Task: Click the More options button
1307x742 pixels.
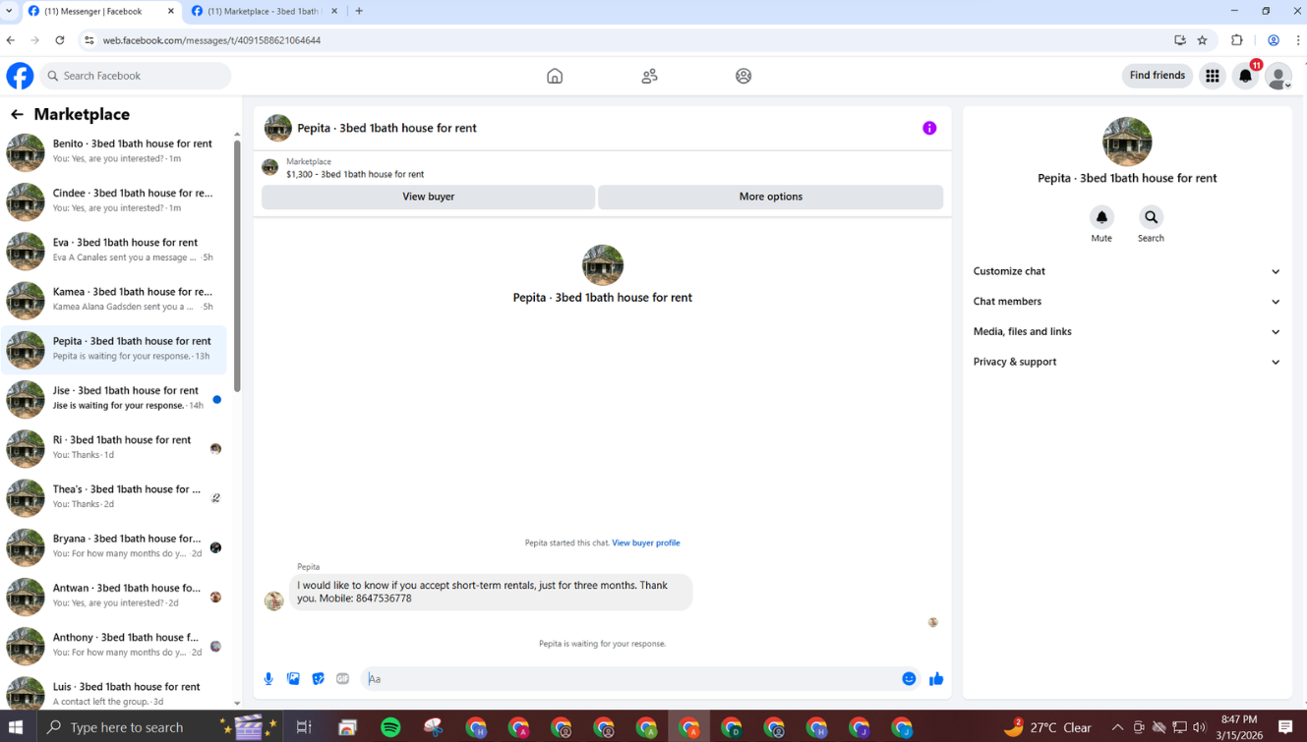Action: click(770, 197)
